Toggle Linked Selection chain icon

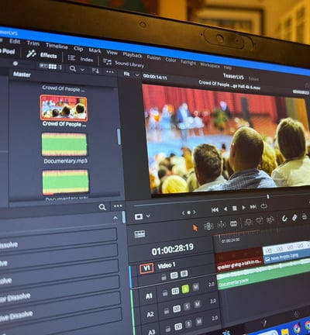point(294,217)
